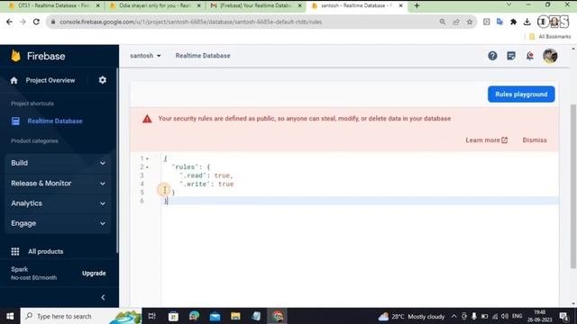This screenshot has width=577, height=324.
Task: Open All Bookmarks folder
Action: tap(550, 36)
